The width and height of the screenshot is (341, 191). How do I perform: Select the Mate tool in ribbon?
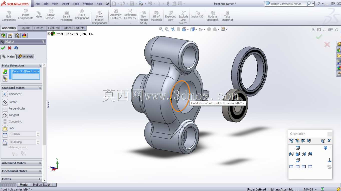[x=39, y=14]
